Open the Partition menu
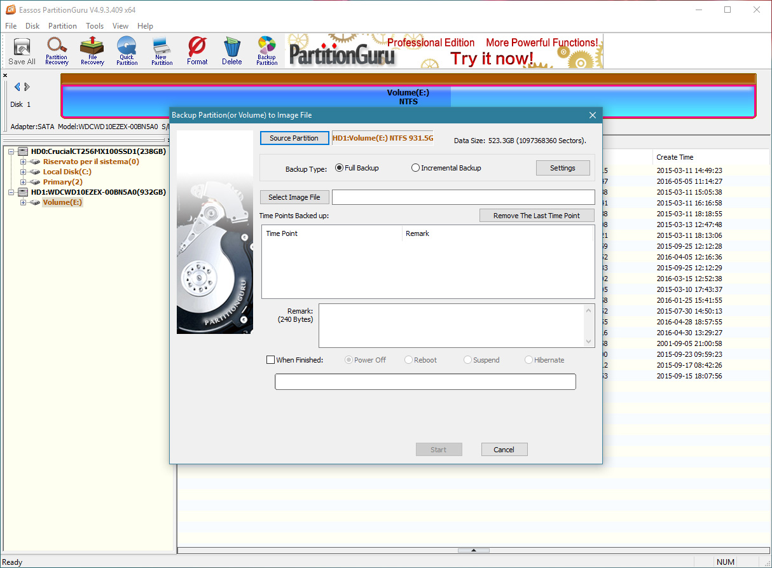 coord(62,26)
